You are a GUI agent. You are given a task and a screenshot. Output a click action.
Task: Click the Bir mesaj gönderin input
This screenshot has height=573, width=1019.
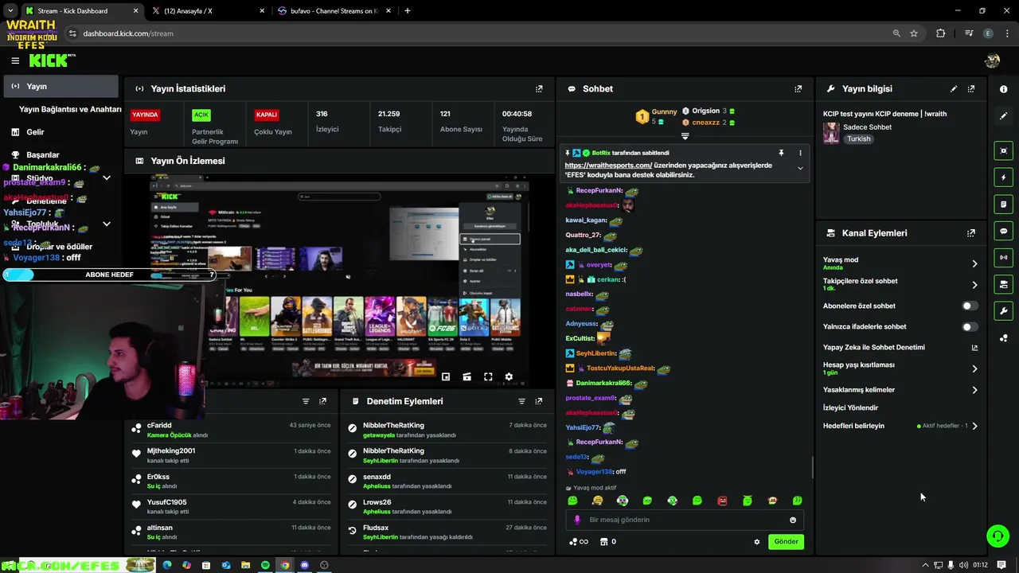click(685, 520)
